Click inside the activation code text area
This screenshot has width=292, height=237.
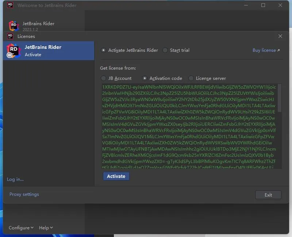[x=189, y=126]
